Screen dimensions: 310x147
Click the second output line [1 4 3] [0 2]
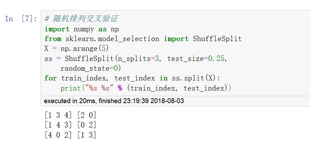coord(70,125)
